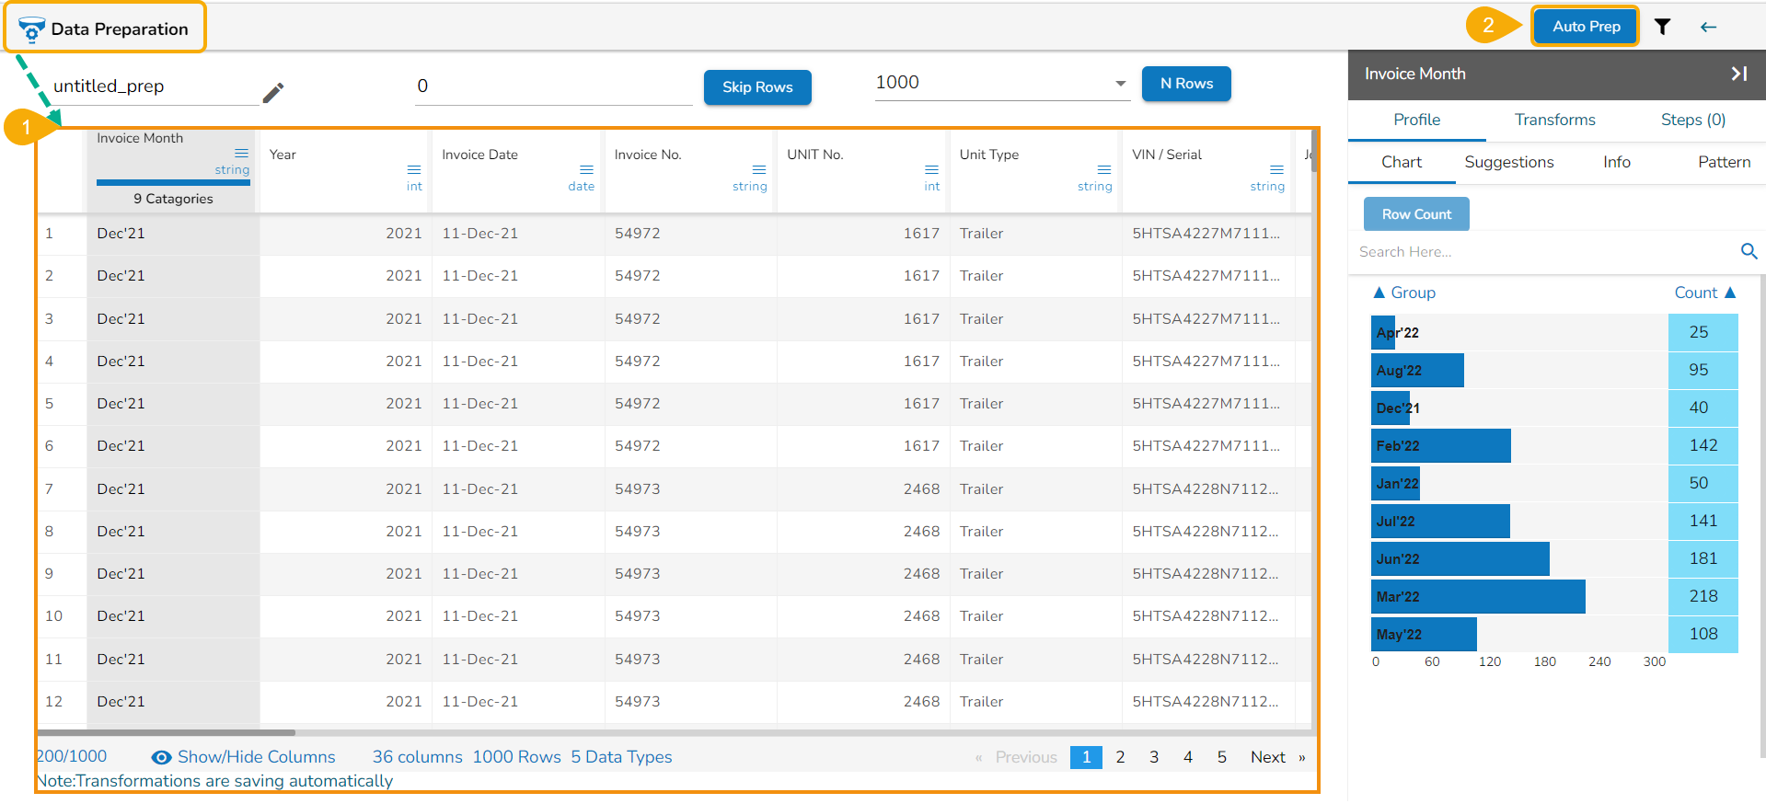
Task: Click the table's vertical scrollbar
Action: 1314,152
